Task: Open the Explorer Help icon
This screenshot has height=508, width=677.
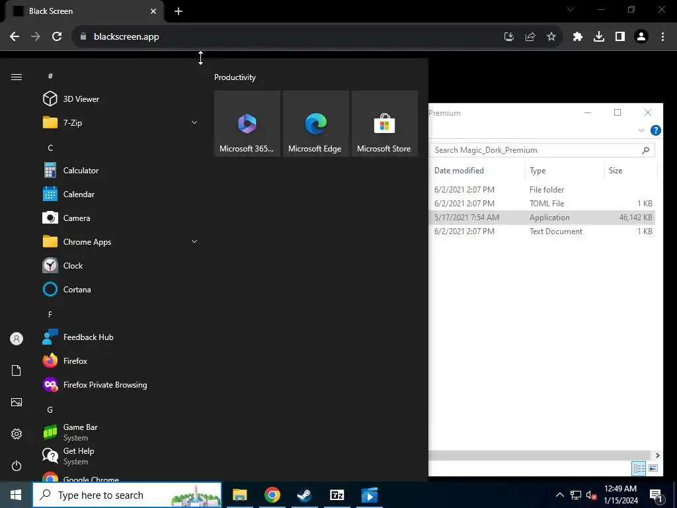Action: (655, 130)
